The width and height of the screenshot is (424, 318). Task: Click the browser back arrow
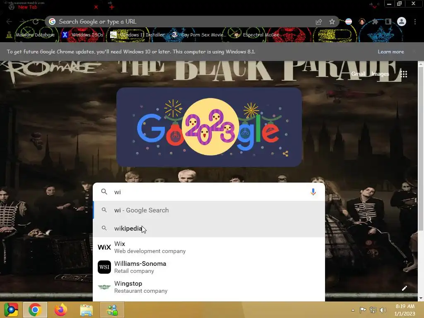pos(9,22)
